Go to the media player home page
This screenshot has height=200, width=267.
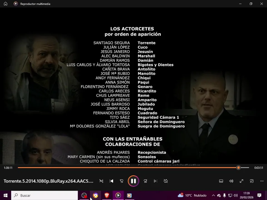tap(6, 4)
